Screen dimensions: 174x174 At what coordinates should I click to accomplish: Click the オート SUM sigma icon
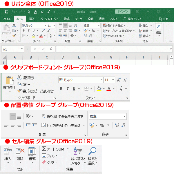pos(44,149)
